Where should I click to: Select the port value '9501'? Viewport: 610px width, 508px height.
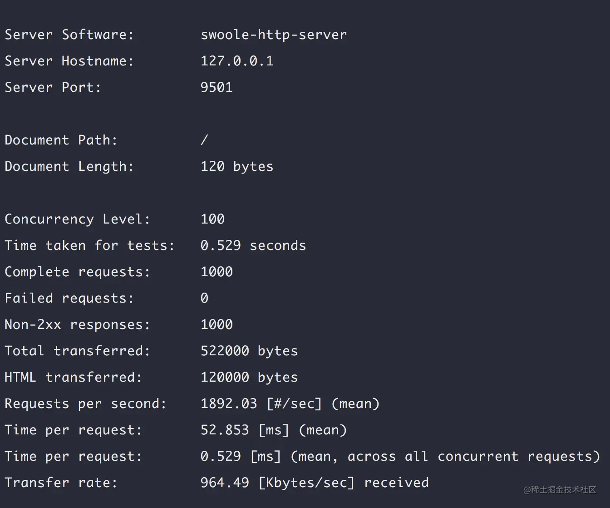click(216, 87)
